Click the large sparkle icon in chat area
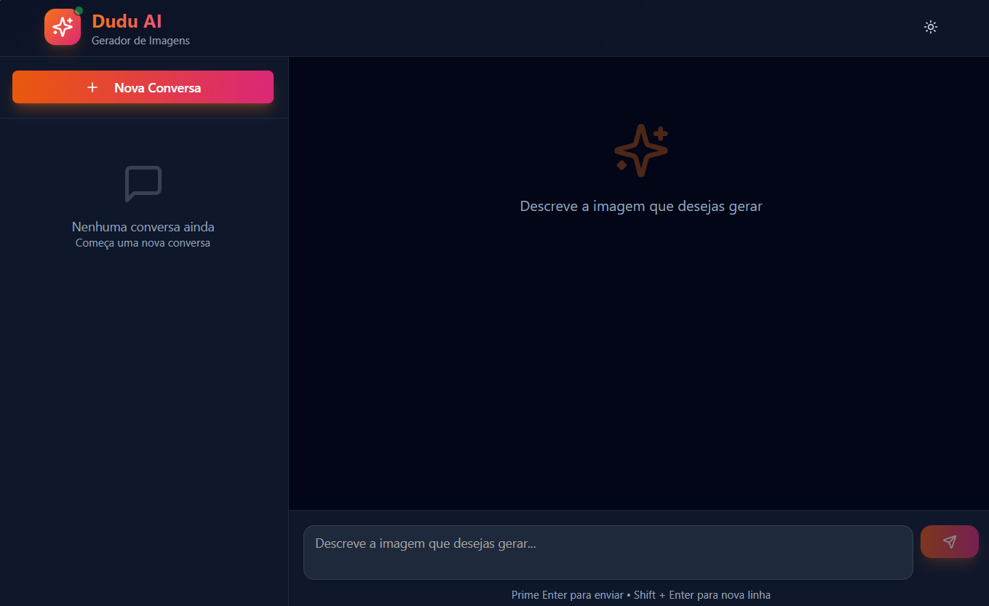Screen dimensions: 989x606 tap(641, 150)
